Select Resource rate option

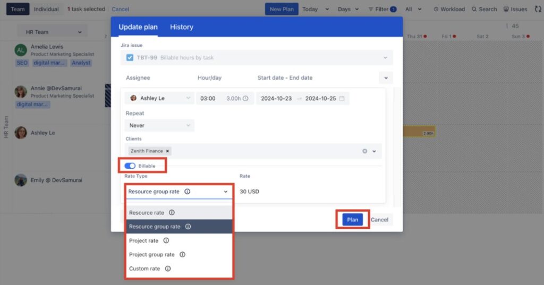coord(179,212)
